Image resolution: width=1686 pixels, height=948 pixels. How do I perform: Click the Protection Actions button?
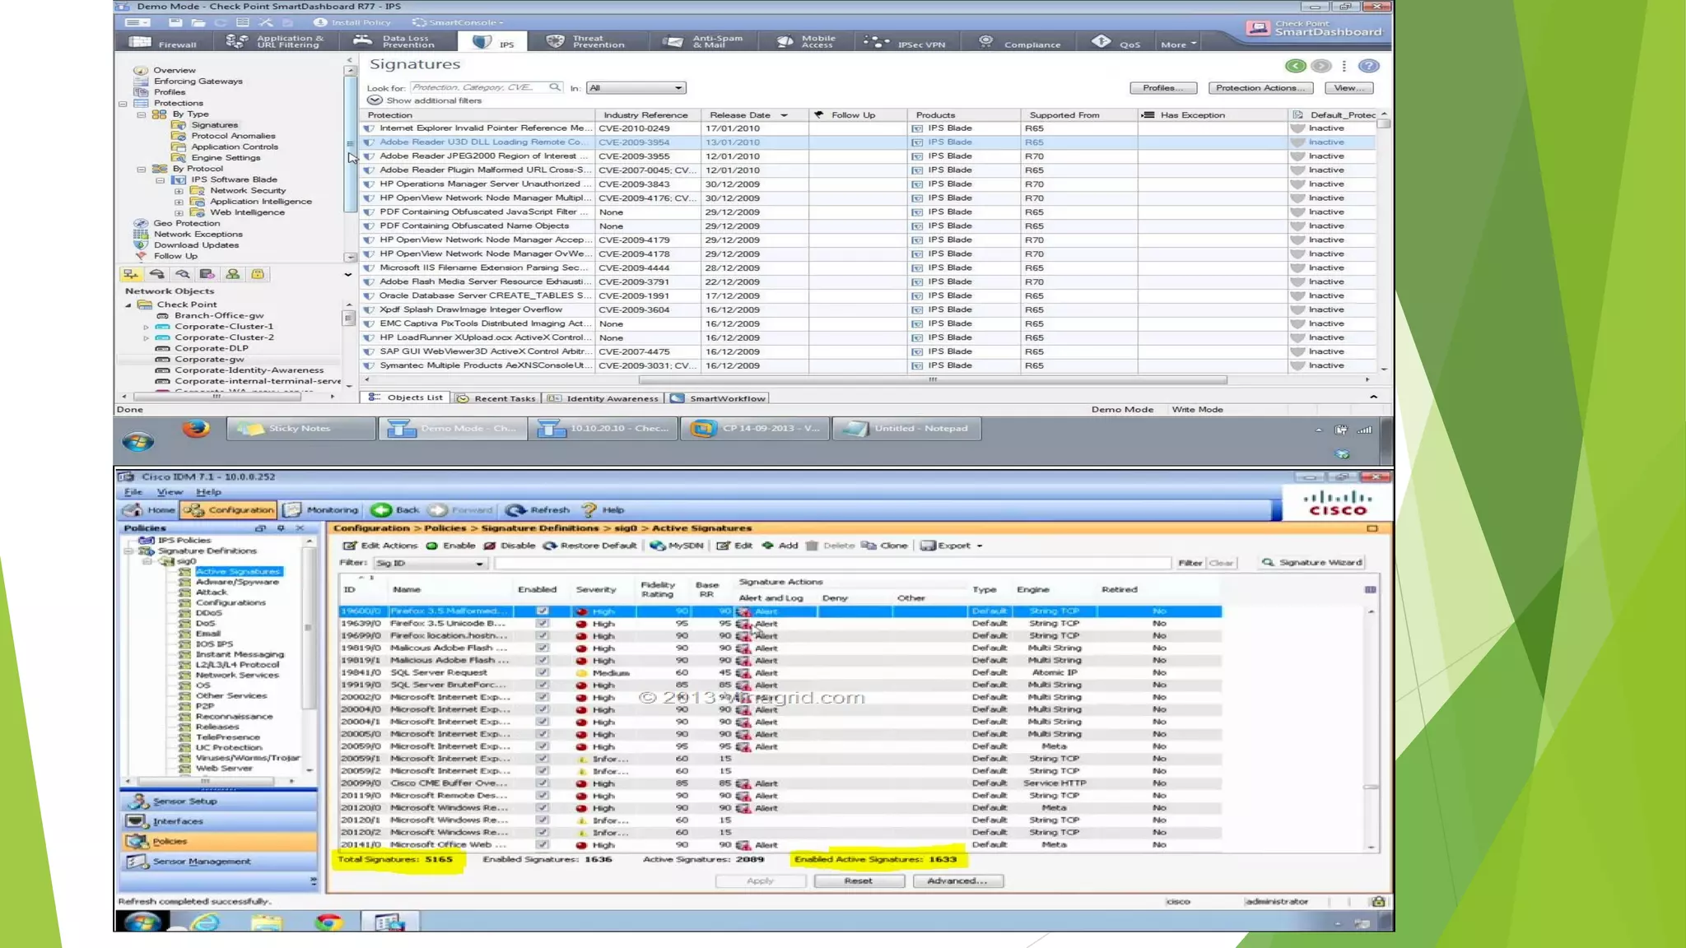pos(1259,88)
